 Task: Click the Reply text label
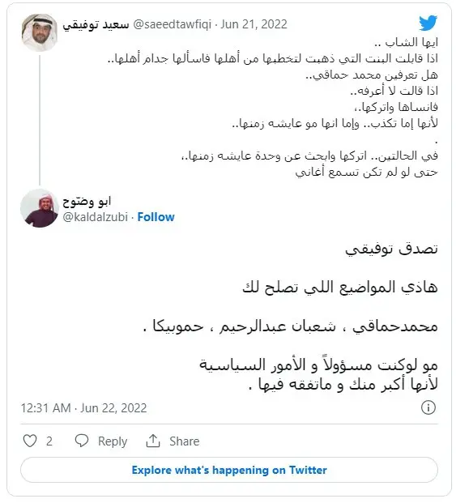point(113,441)
